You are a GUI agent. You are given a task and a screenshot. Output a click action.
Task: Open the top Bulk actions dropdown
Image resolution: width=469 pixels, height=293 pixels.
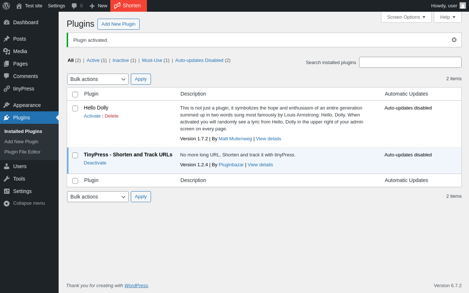(x=97, y=79)
